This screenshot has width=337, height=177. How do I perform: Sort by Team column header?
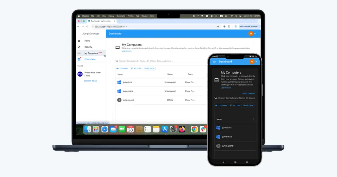click(190, 74)
